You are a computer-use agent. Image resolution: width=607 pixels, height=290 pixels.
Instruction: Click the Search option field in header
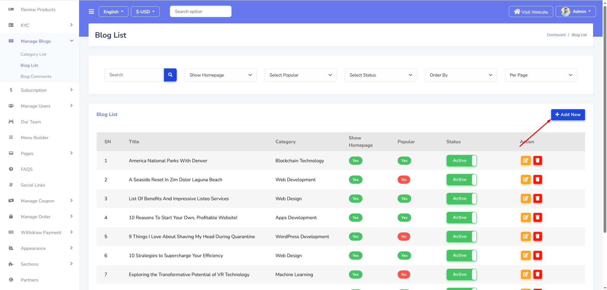pyautogui.click(x=201, y=11)
